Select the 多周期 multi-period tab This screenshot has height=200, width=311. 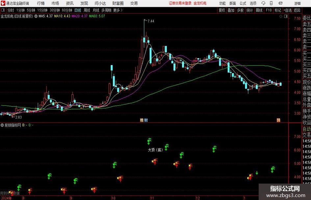point(106,10)
